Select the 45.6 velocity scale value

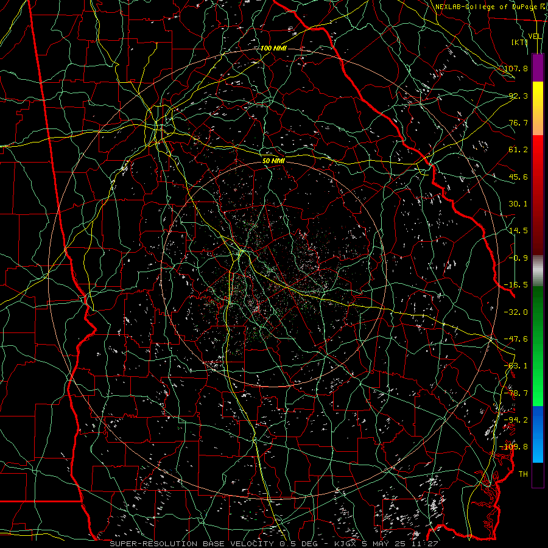518,177
